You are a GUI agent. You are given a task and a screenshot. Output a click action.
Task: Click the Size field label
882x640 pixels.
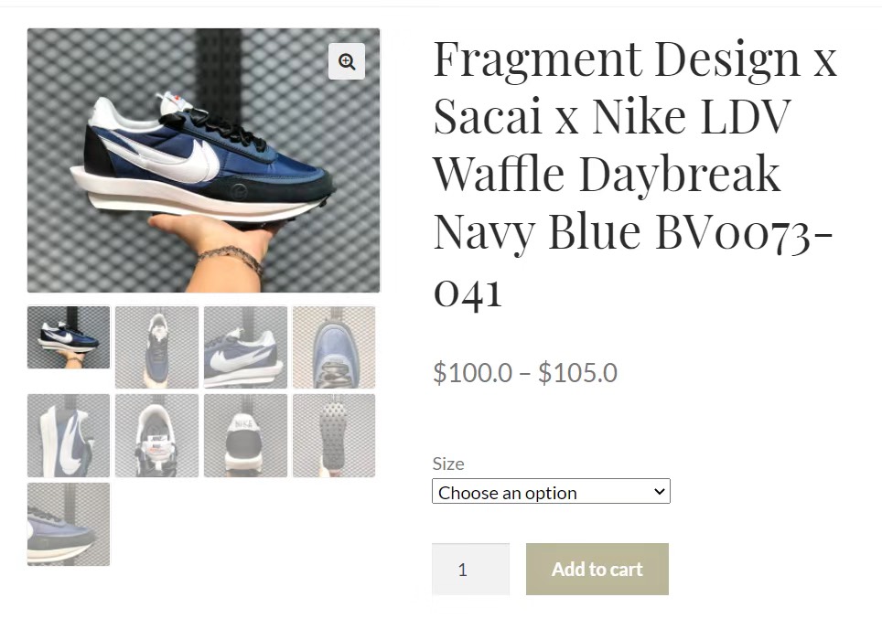point(448,464)
